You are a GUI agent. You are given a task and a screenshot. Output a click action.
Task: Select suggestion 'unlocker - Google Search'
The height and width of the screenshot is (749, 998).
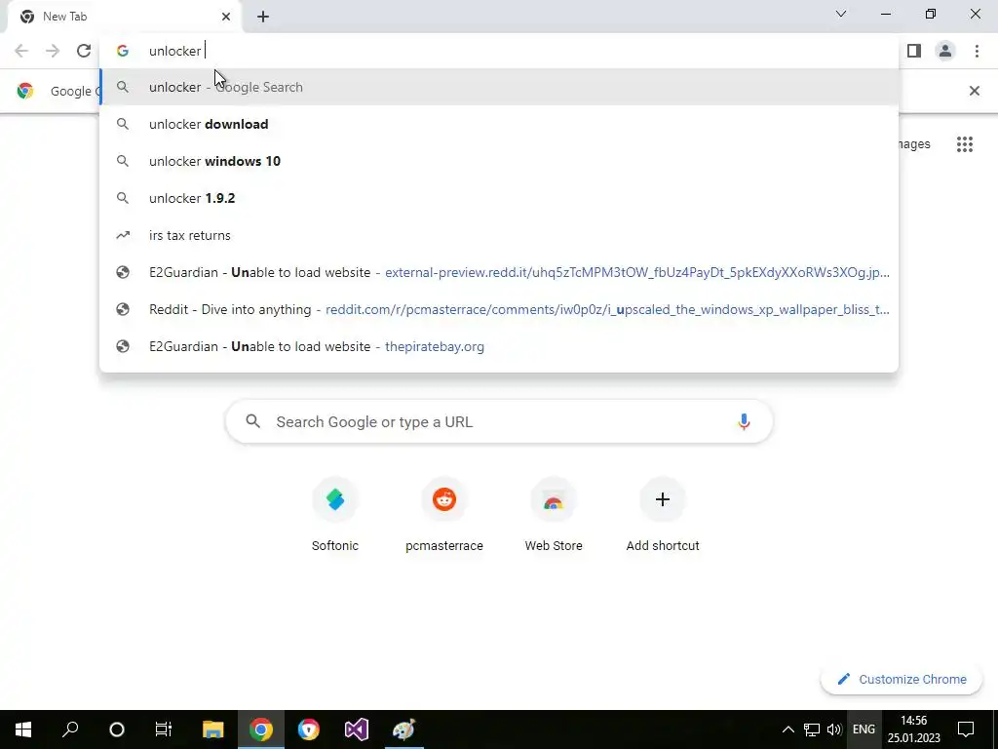[500, 87]
